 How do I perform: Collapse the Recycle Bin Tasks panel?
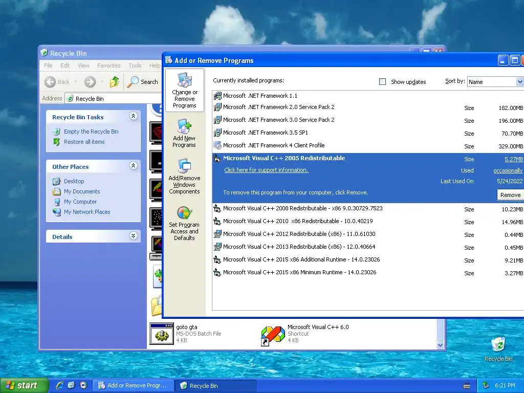click(134, 116)
